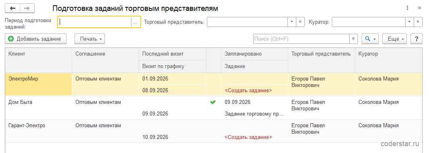
Task: Open the three-dot window menu
Action: pyautogui.click(x=407, y=8)
